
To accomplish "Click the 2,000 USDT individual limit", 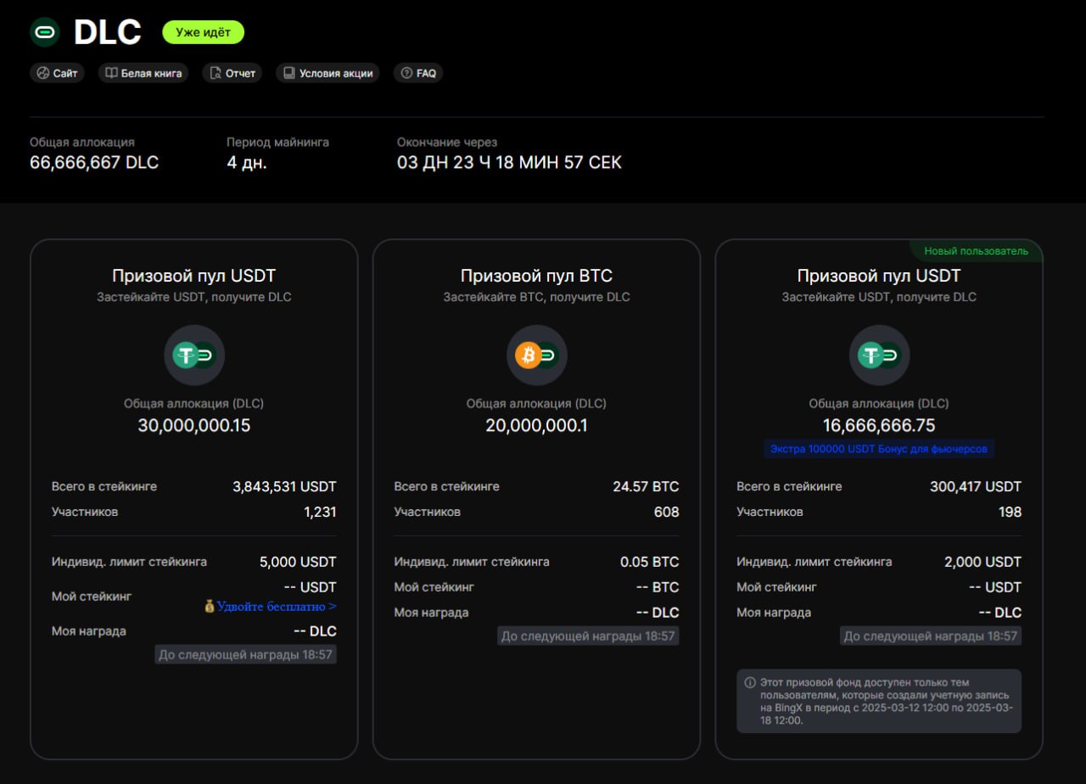I will [x=982, y=562].
